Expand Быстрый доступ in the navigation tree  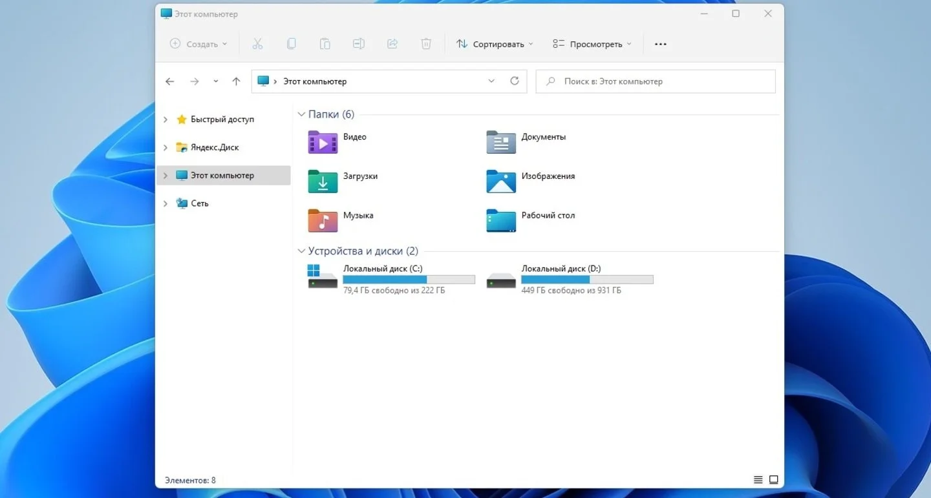[166, 119]
